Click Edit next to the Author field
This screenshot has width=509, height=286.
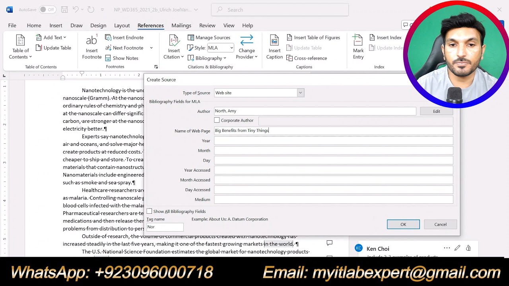[437, 111]
